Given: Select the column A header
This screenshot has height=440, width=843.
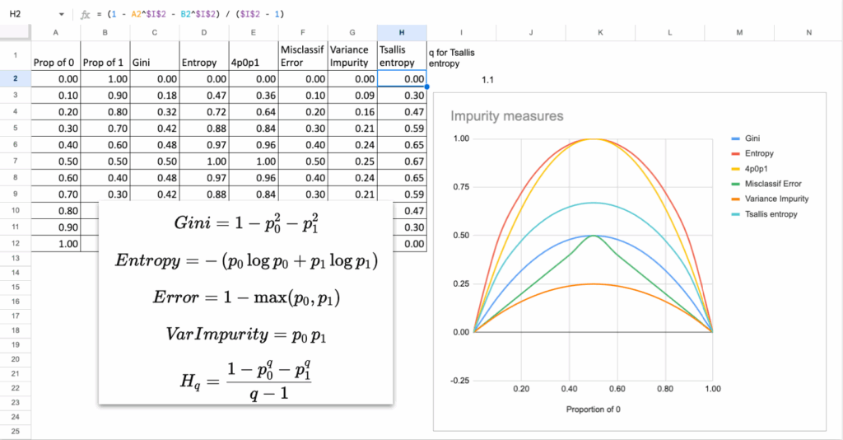Looking at the screenshot, I should pyautogui.click(x=55, y=32).
